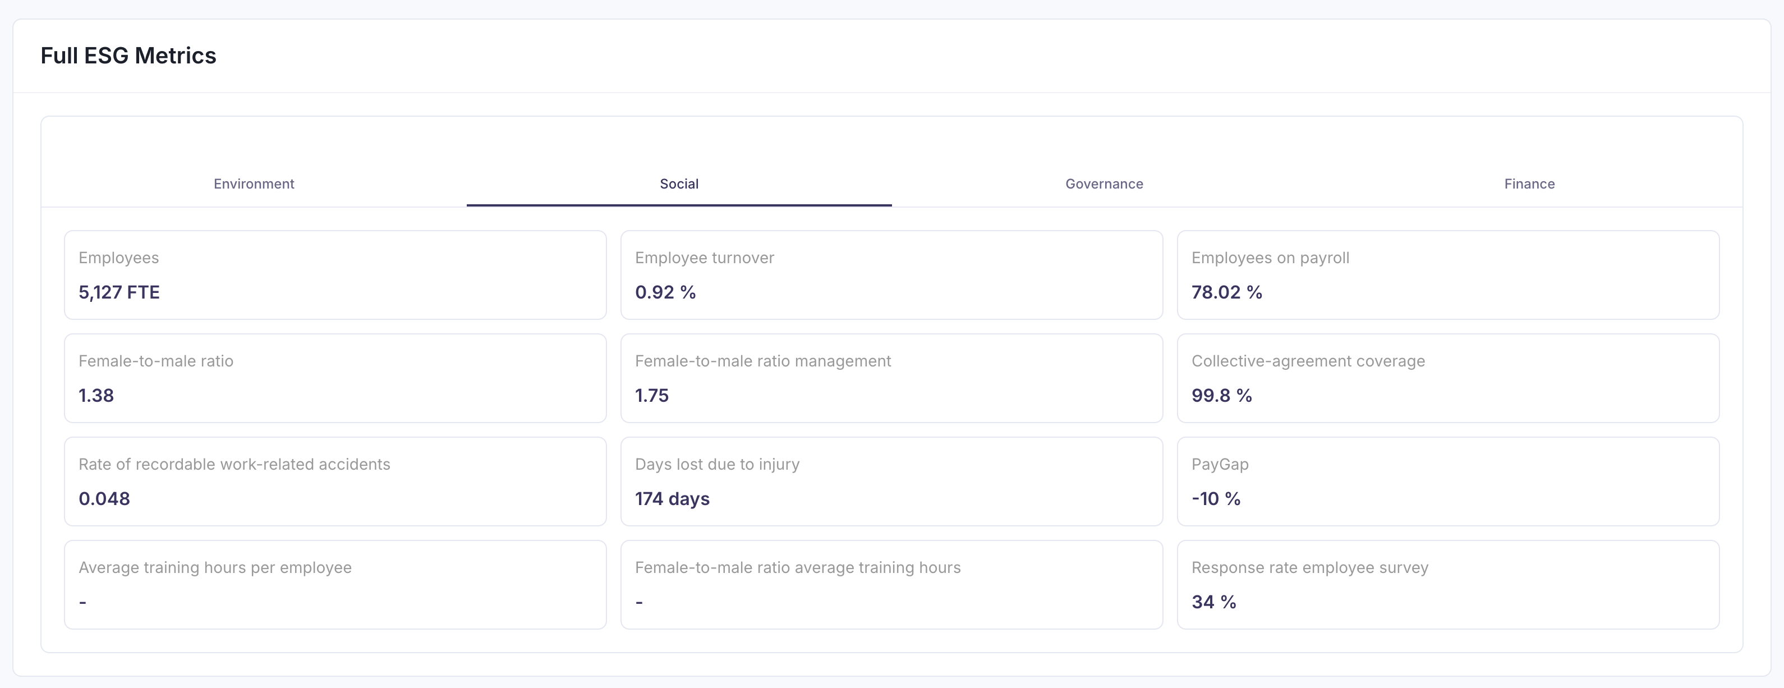The width and height of the screenshot is (1784, 688).
Task: Select the 34 % survey response value
Action: tap(1213, 602)
